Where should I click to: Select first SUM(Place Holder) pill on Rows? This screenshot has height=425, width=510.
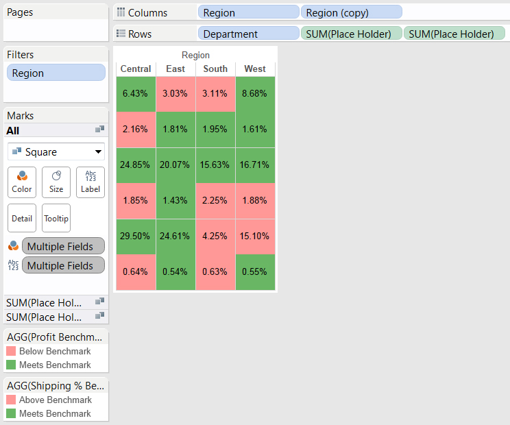click(x=351, y=34)
